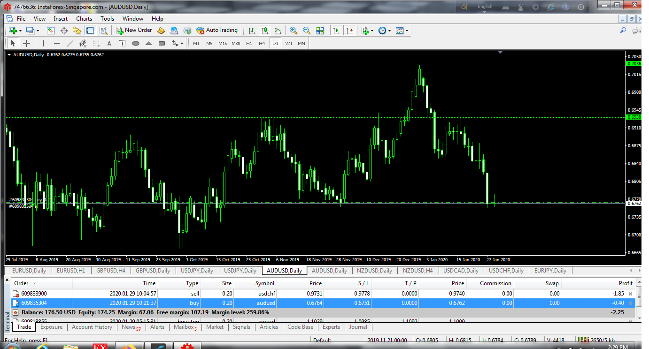
Task: Switch chart to candlestick mode
Action: click(265, 30)
